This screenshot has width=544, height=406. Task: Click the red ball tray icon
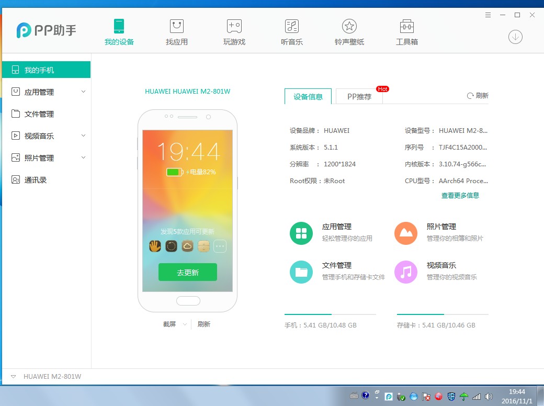point(438,396)
